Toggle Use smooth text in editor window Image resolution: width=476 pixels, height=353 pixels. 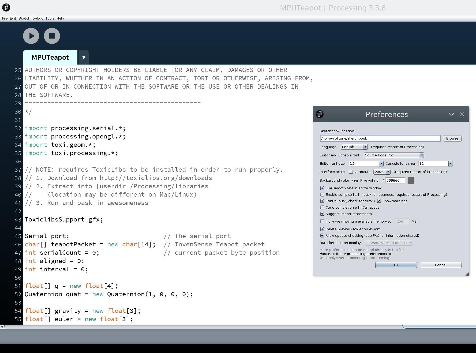tap(322, 188)
